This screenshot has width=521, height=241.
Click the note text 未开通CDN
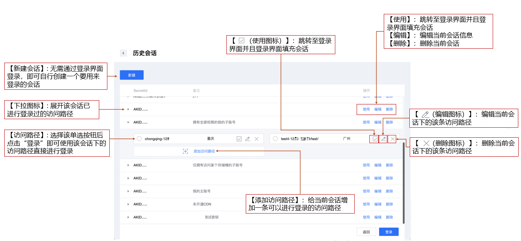[x=202, y=204]
